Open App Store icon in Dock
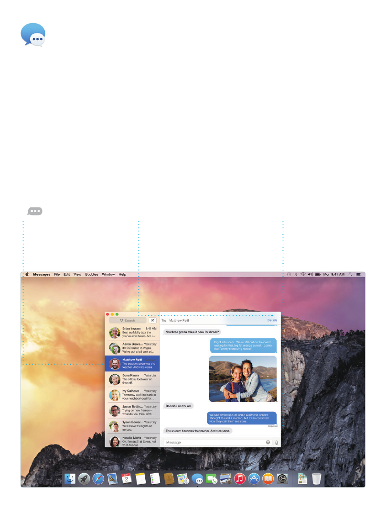The width and height of the screenshot is (386, 508). [254, 478]
